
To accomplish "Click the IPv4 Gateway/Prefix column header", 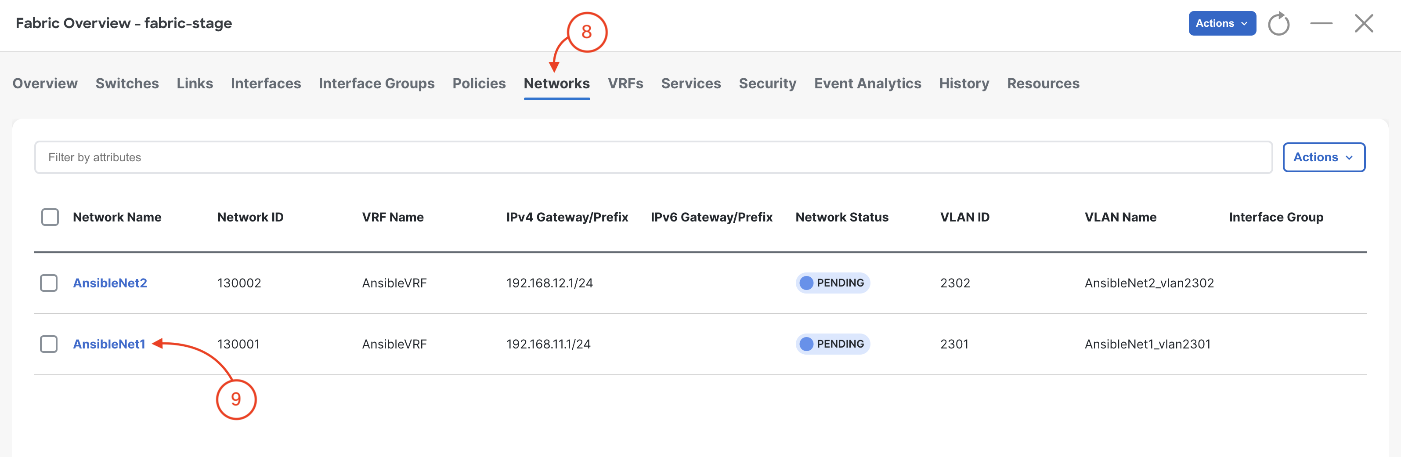I will (567, 217).
